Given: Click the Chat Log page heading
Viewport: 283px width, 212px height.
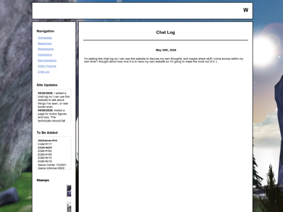Looking at the screenshot, I should (165, 32).
